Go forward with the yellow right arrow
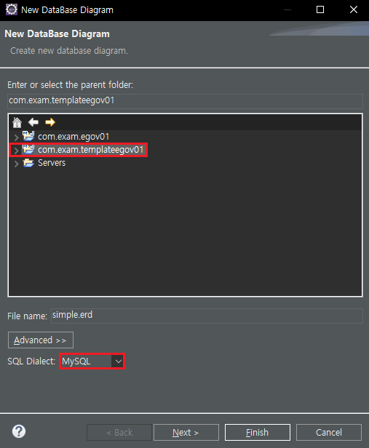Screen dimensions: 369x448 pyautogui.click(x=50, y=122)
